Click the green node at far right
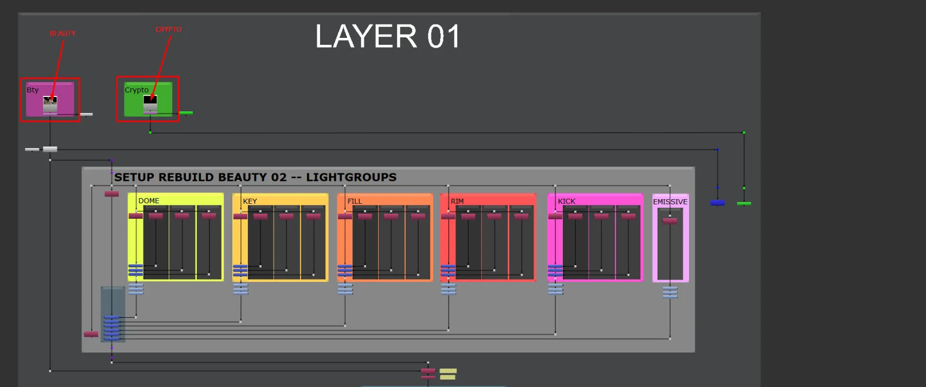The height and width of the screenshot is (387, 926). (x=744, y=203)
